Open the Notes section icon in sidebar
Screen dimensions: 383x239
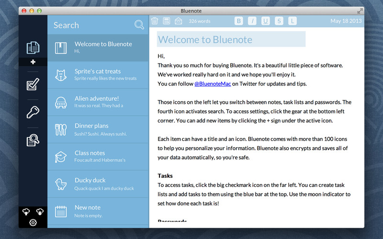[33, 47]
